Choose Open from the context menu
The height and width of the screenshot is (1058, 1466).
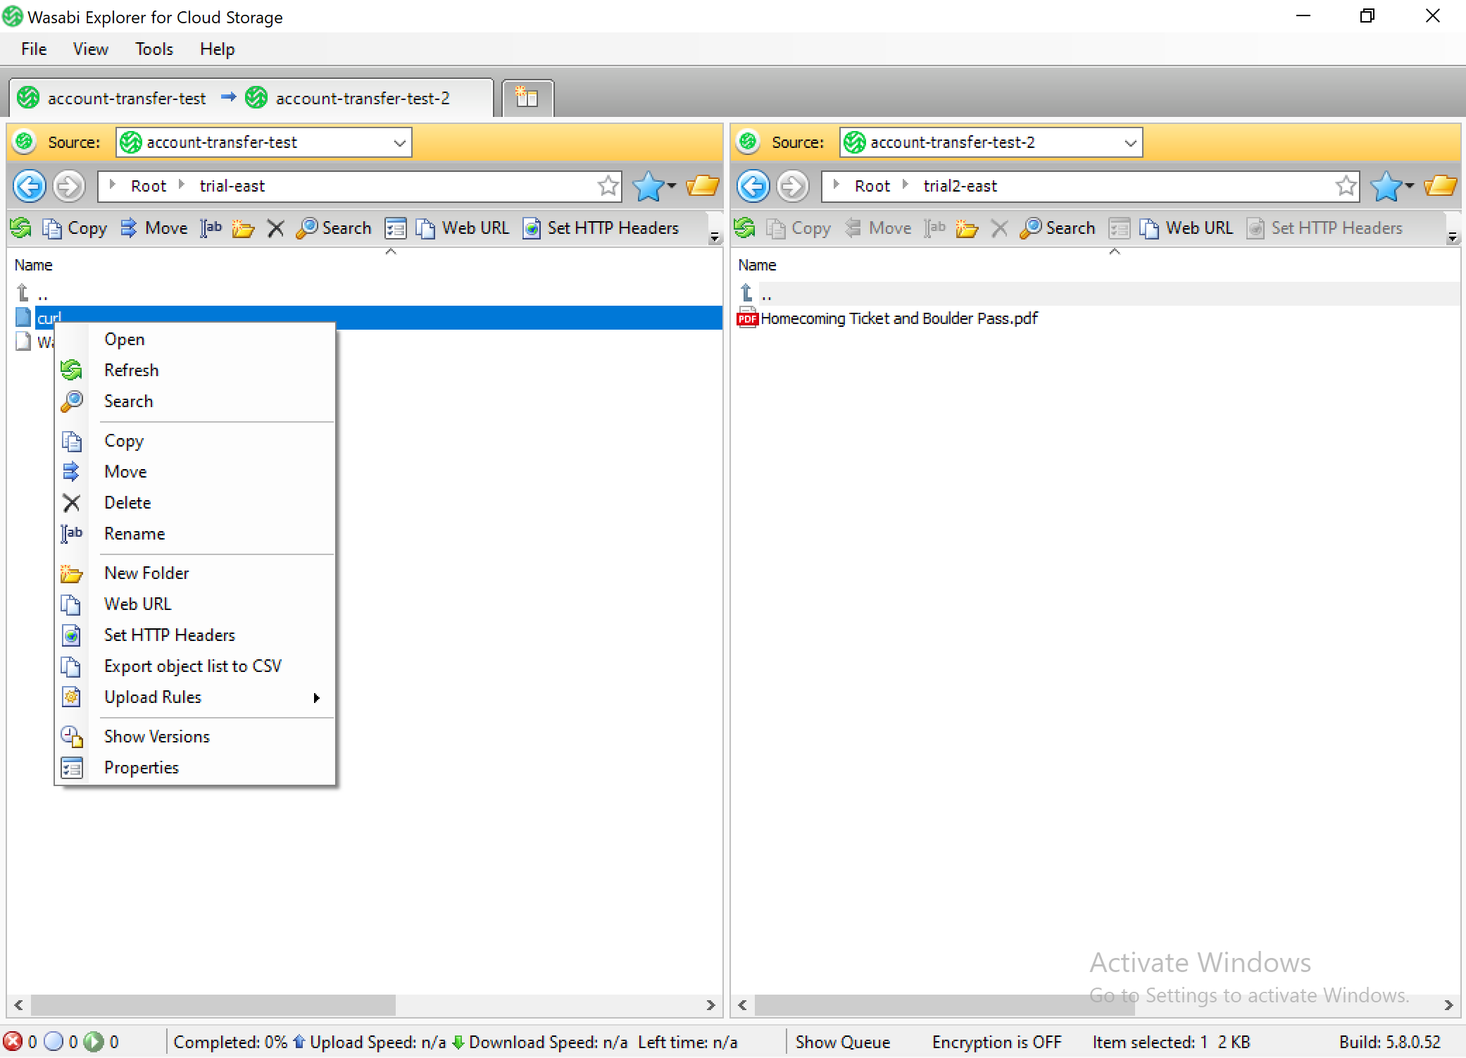(194, 340)
